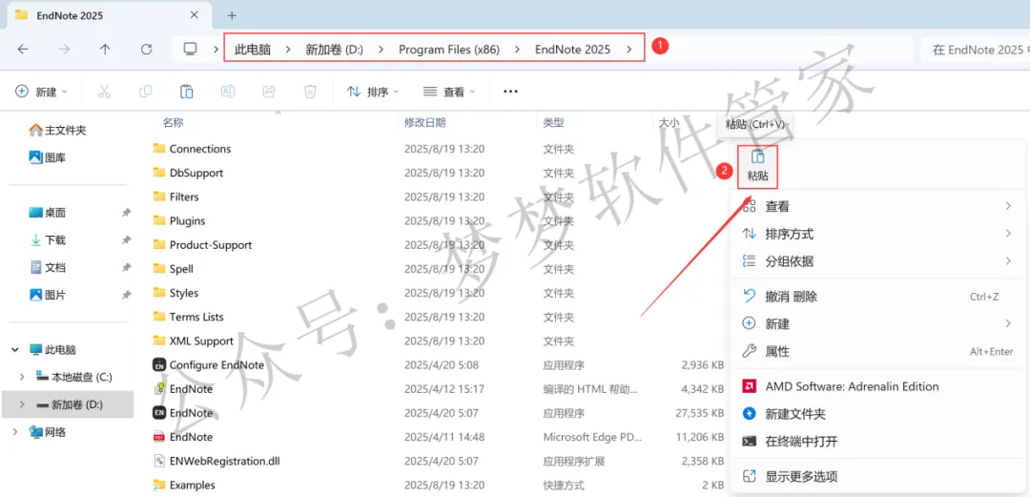Choose 在终端中打开 in context menu
Image resolution: width=1030 pixels, height=497 pixels.
877,441
